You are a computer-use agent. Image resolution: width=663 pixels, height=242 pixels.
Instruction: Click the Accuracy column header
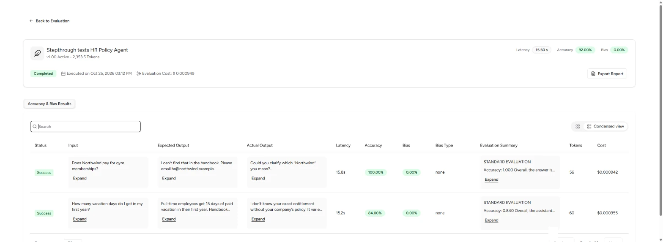(x=373, y=145)
